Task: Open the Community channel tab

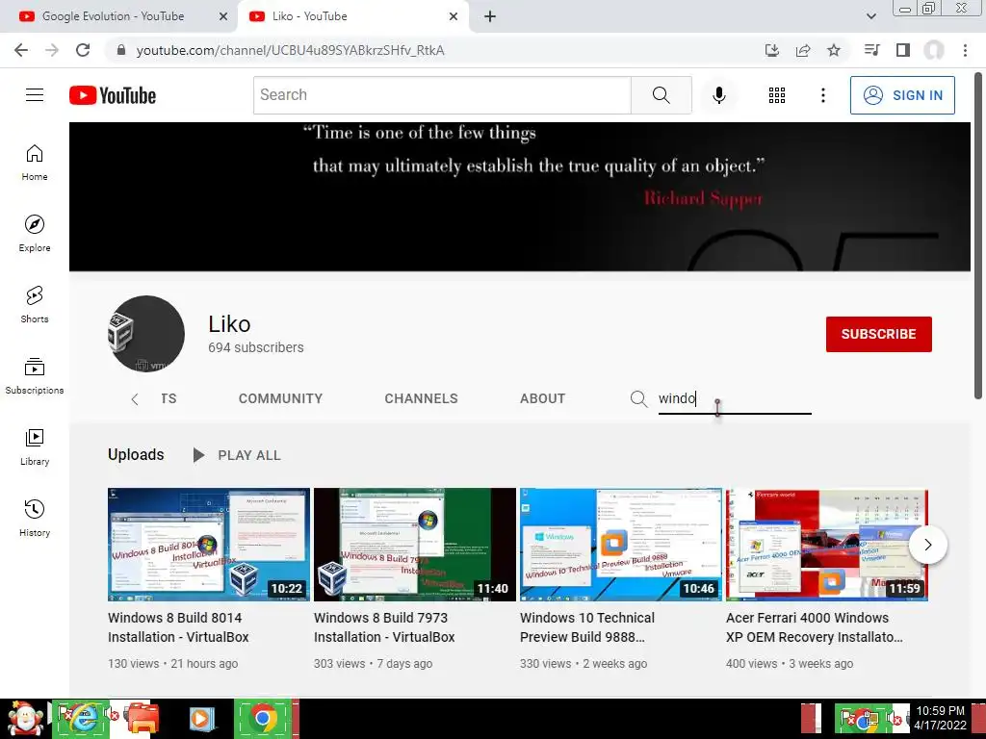Action: 280,398
